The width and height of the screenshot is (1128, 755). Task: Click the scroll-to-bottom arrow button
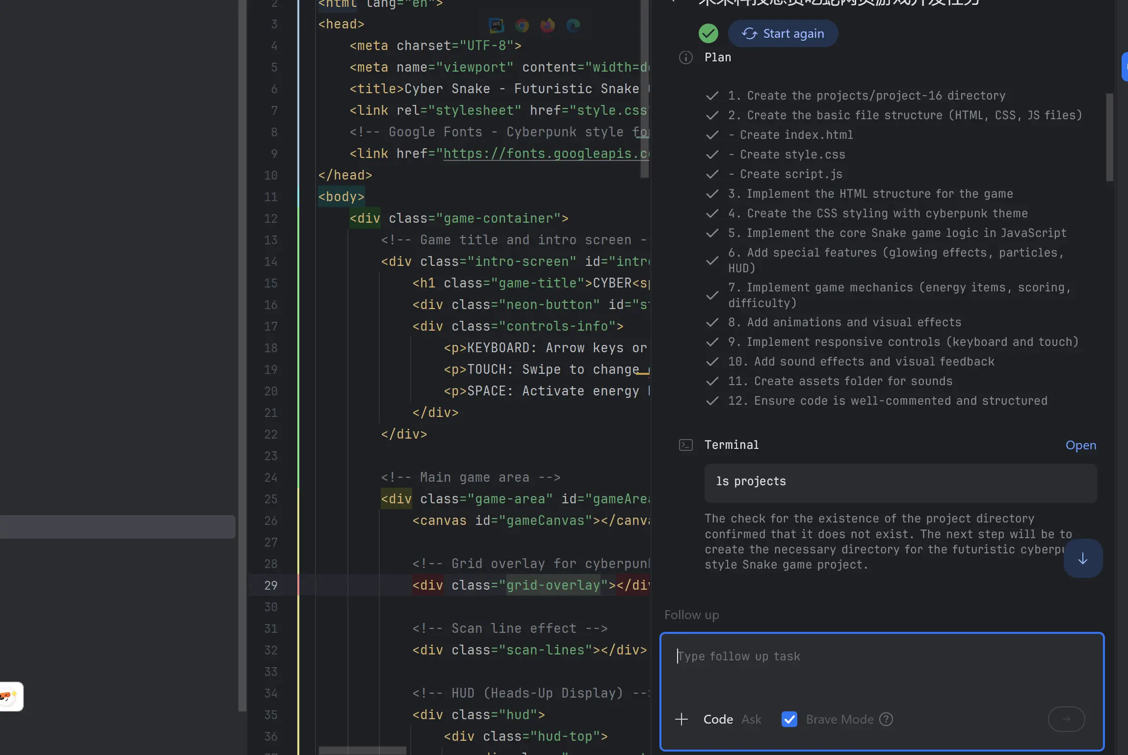(1082, 558)
